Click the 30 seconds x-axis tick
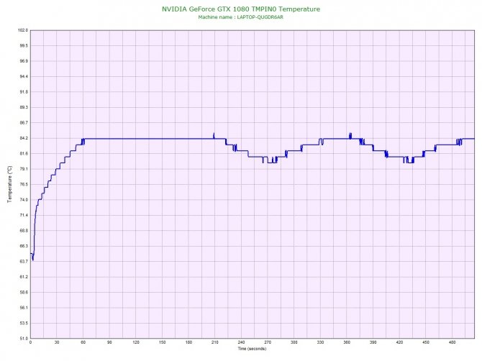 point(57,342)
